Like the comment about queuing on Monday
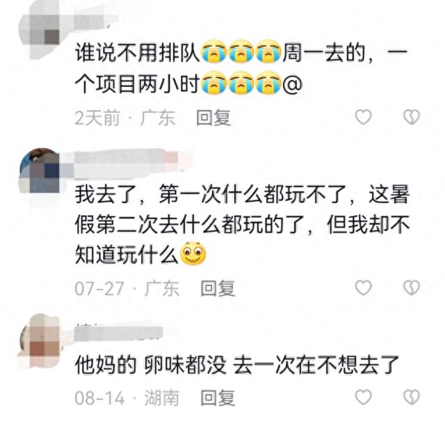445x421 pixels. coord(363,117)
